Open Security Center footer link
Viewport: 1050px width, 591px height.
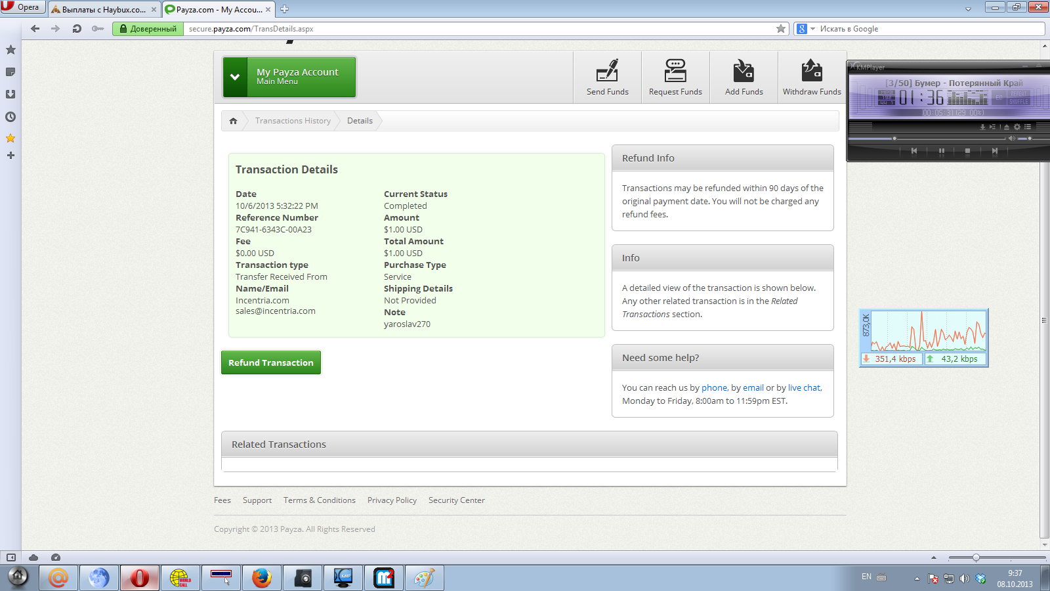[457, 500]
